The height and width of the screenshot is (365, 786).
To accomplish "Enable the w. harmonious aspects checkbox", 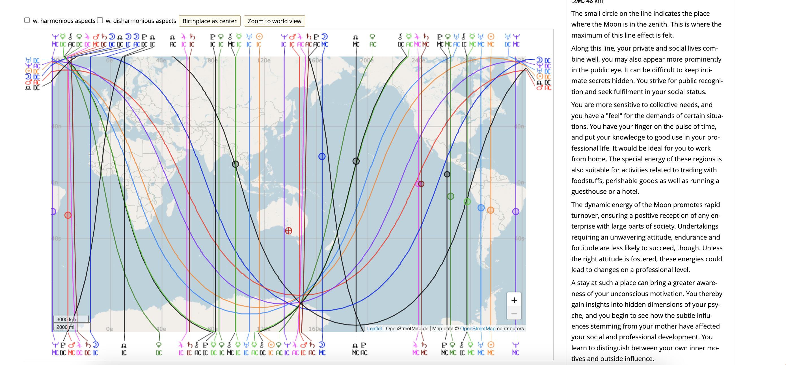I will 27,20.
